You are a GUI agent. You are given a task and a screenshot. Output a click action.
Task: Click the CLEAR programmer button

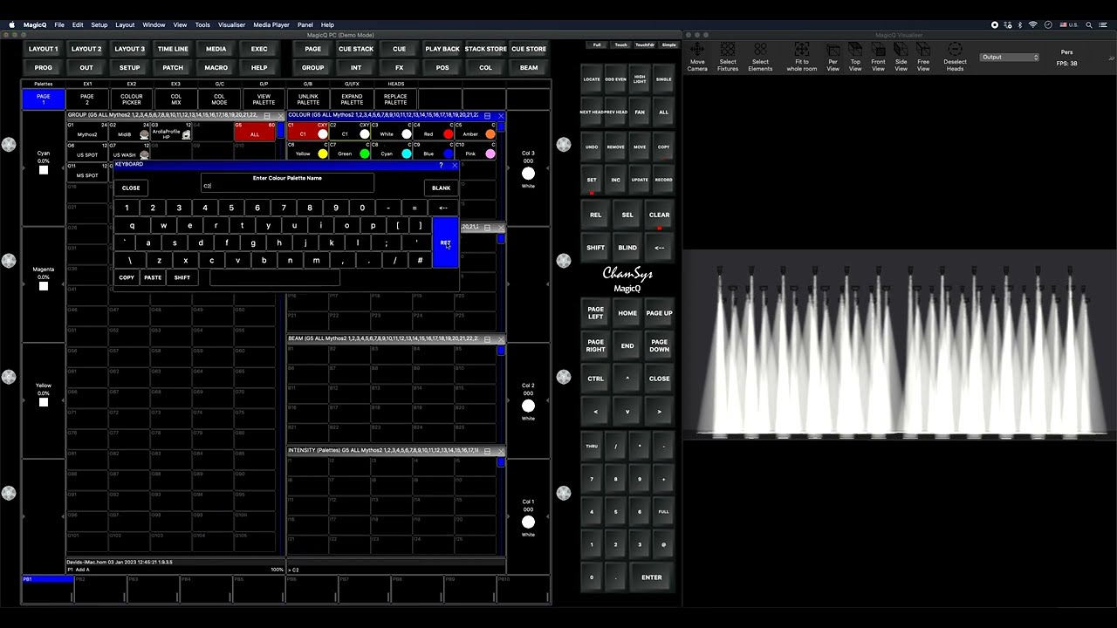[x=660, y=215]
